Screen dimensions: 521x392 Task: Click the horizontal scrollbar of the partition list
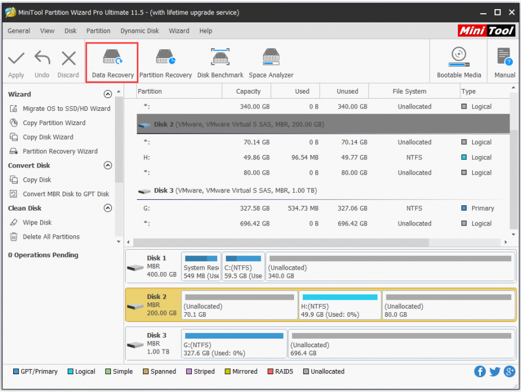point(317,242)
